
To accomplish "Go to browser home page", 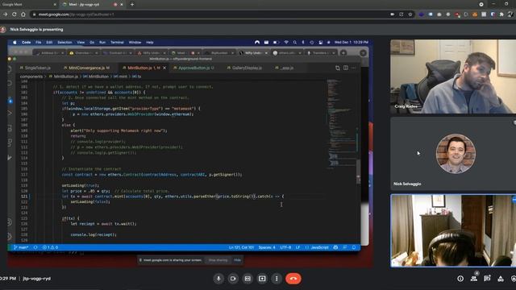I will click(x=23, y=14).
